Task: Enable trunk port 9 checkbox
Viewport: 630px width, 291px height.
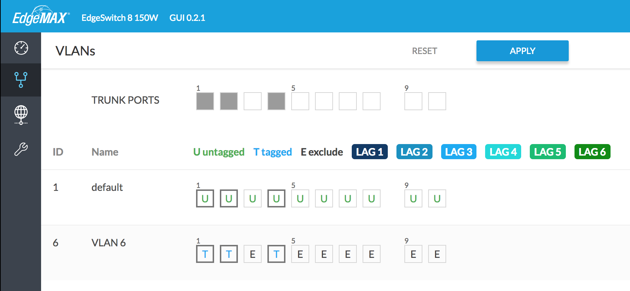Action: 413,101
